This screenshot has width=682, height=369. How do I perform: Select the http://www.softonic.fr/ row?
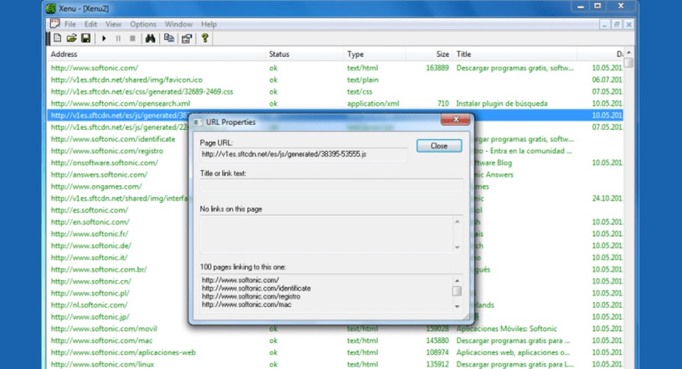coord(90,234)
